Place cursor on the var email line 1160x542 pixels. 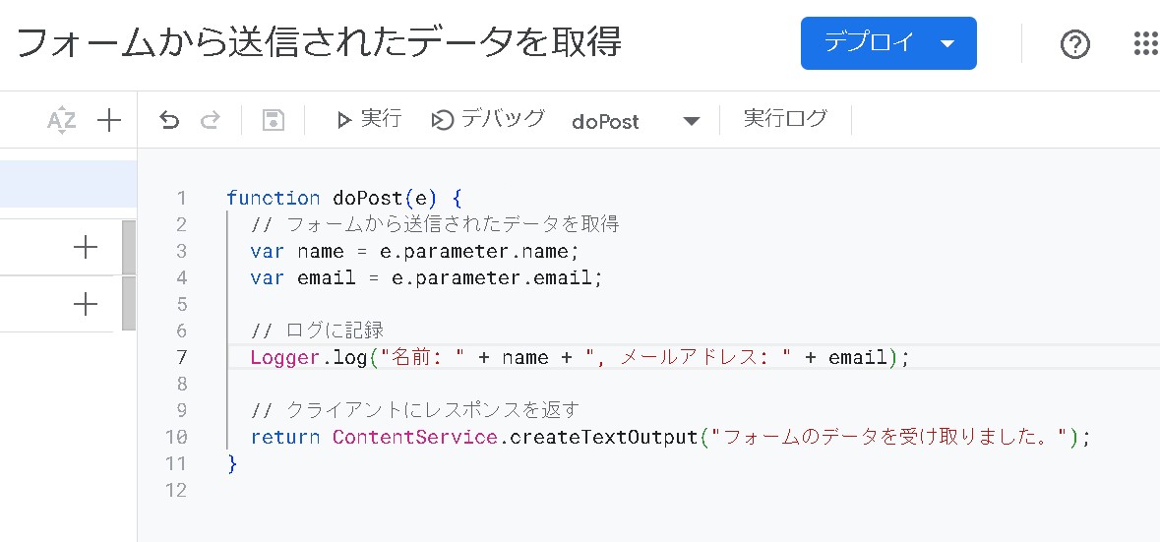[x=426, y=278]
